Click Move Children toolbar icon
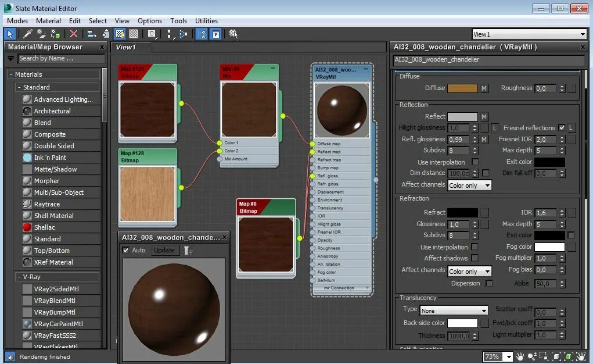Screen dimensions: 593x364 pyautogui.click(x=92, y=34)
